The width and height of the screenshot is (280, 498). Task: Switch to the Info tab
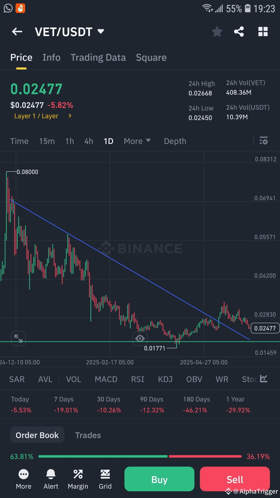[51, 57]
